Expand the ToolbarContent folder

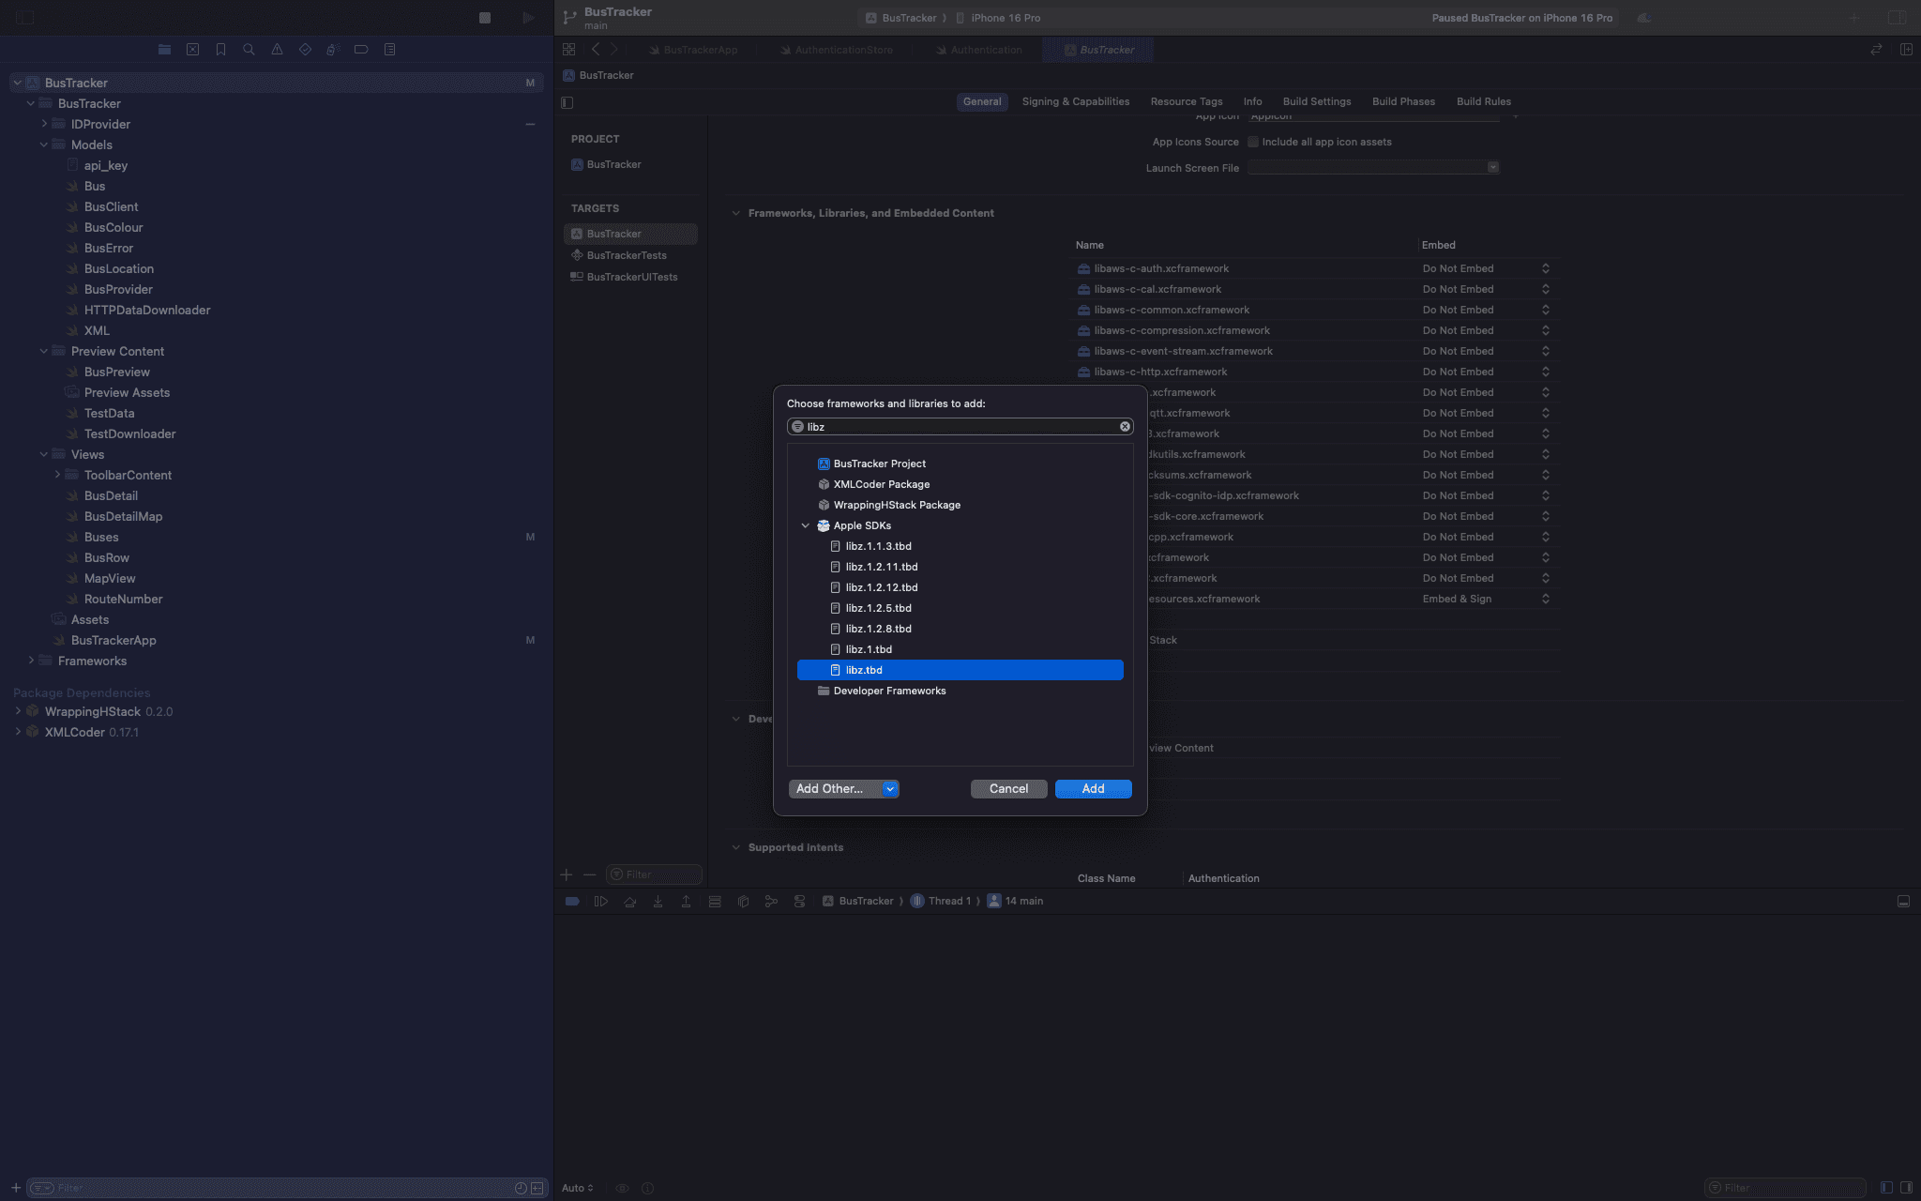coord(57,475)
